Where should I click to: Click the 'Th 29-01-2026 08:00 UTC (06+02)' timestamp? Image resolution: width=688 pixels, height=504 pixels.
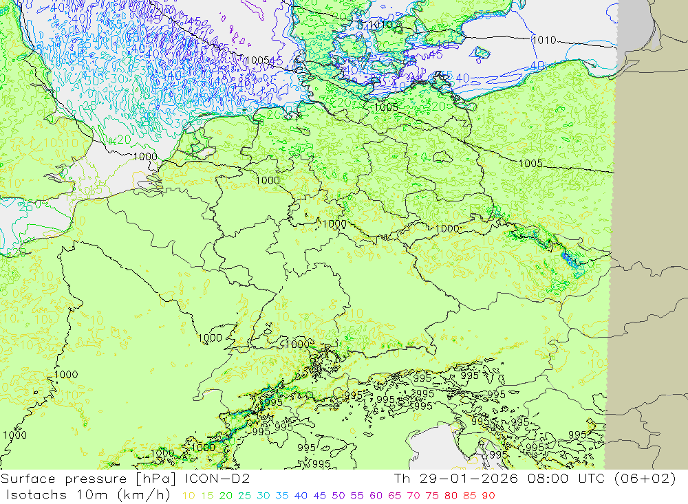(x=535, y=479)
